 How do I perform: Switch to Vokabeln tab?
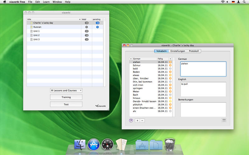click(161, 51)
